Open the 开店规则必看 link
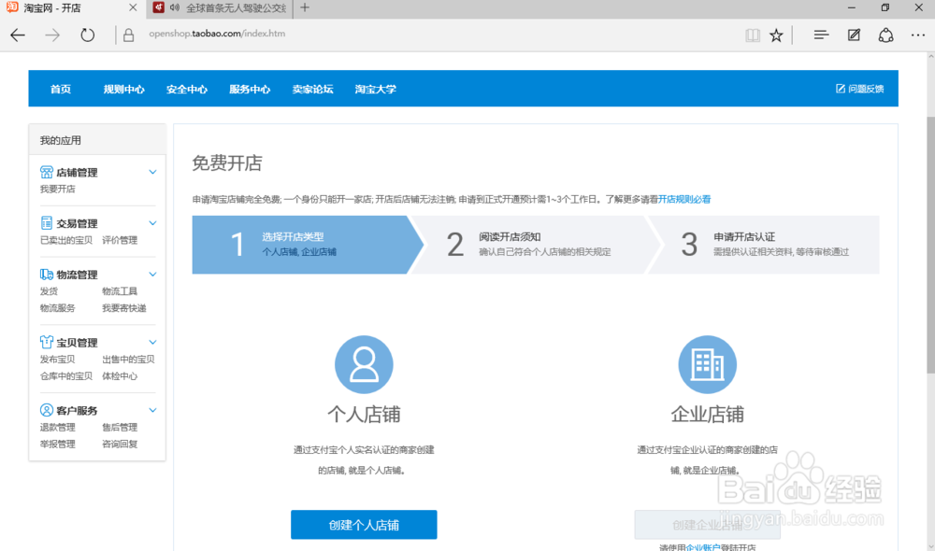The image size is (935, 551). [684, 200]
